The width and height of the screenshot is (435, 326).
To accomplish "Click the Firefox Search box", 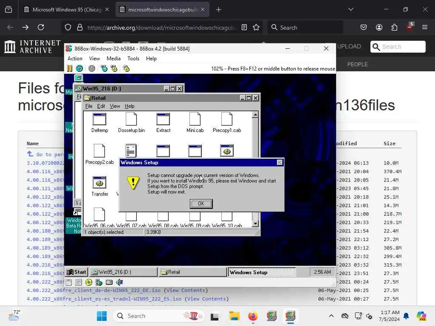I will tap(305, 28).
